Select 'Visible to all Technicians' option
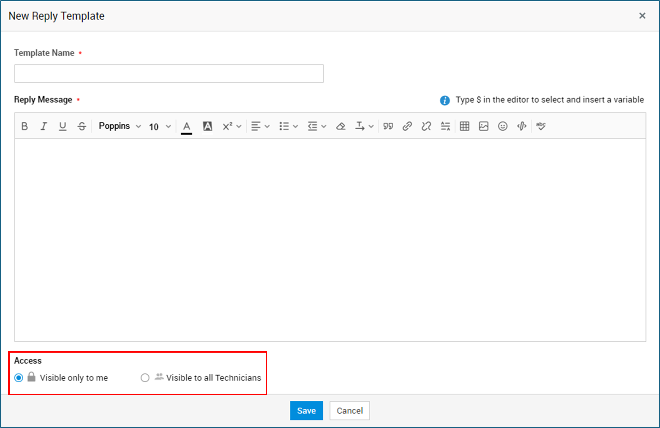660x428 pixels. [145, 378]
